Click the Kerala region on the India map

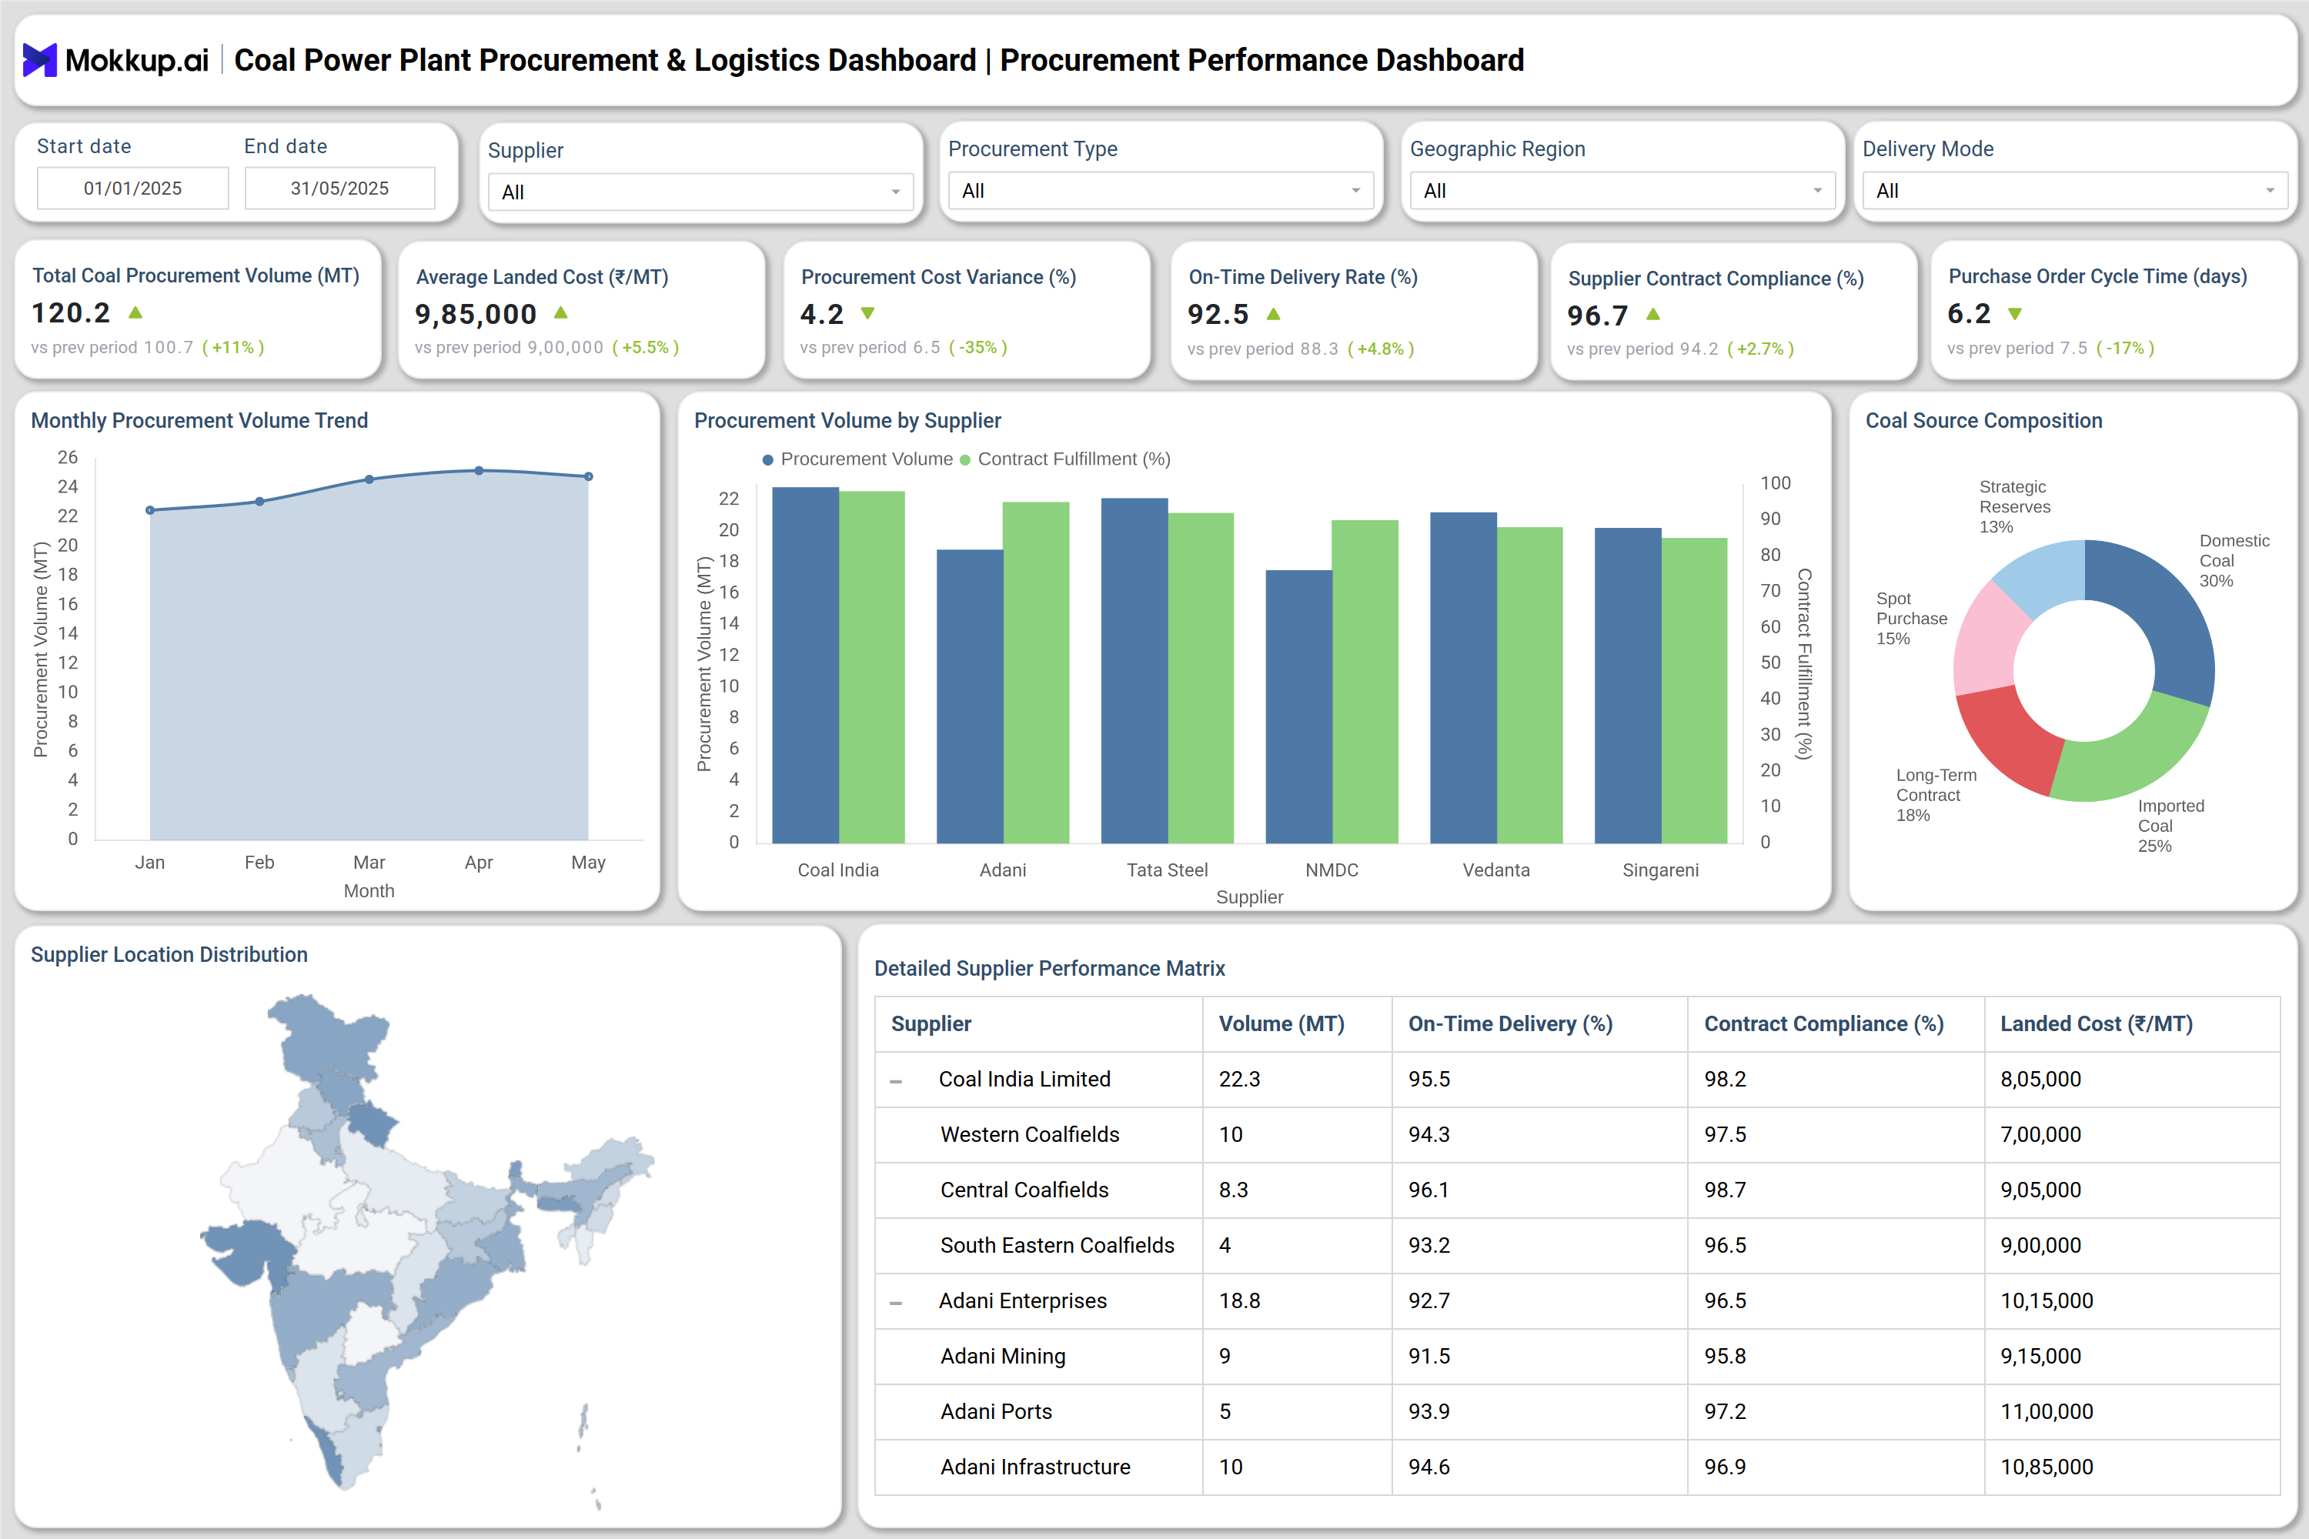tap(329, 1453)
